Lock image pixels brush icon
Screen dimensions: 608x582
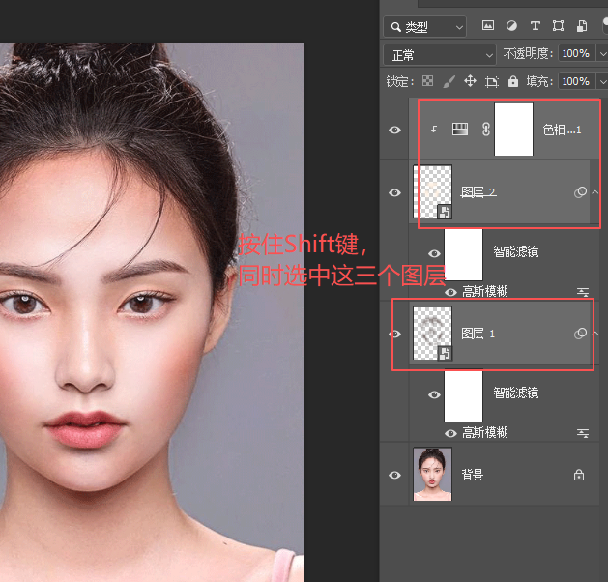tap(449, 81)
